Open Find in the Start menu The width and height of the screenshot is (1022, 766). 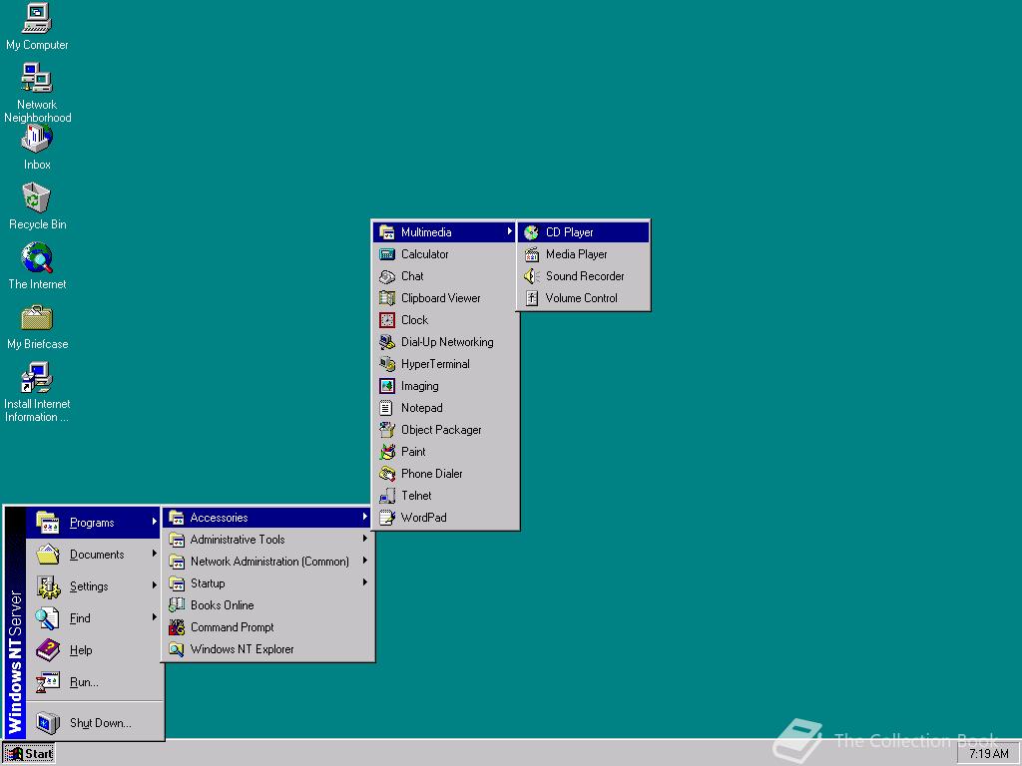point(94,618)
